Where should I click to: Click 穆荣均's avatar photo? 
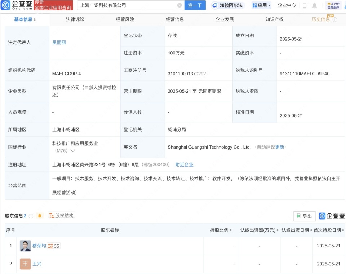pos(25,246)
